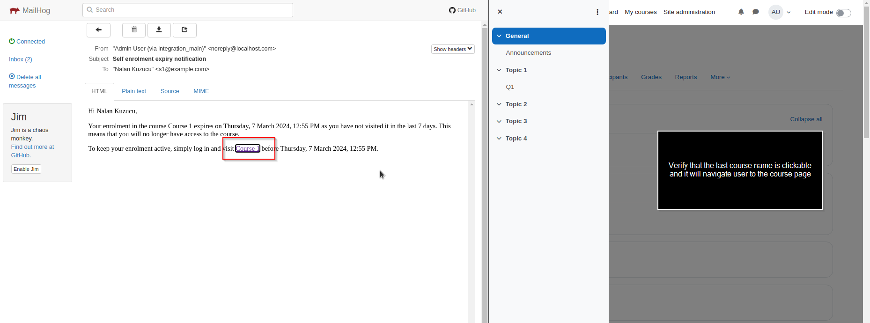The height and width of the screenshot is (323, 870).
Task: Collapse Topic 1 chevron
Action: [x=499, y=70]
